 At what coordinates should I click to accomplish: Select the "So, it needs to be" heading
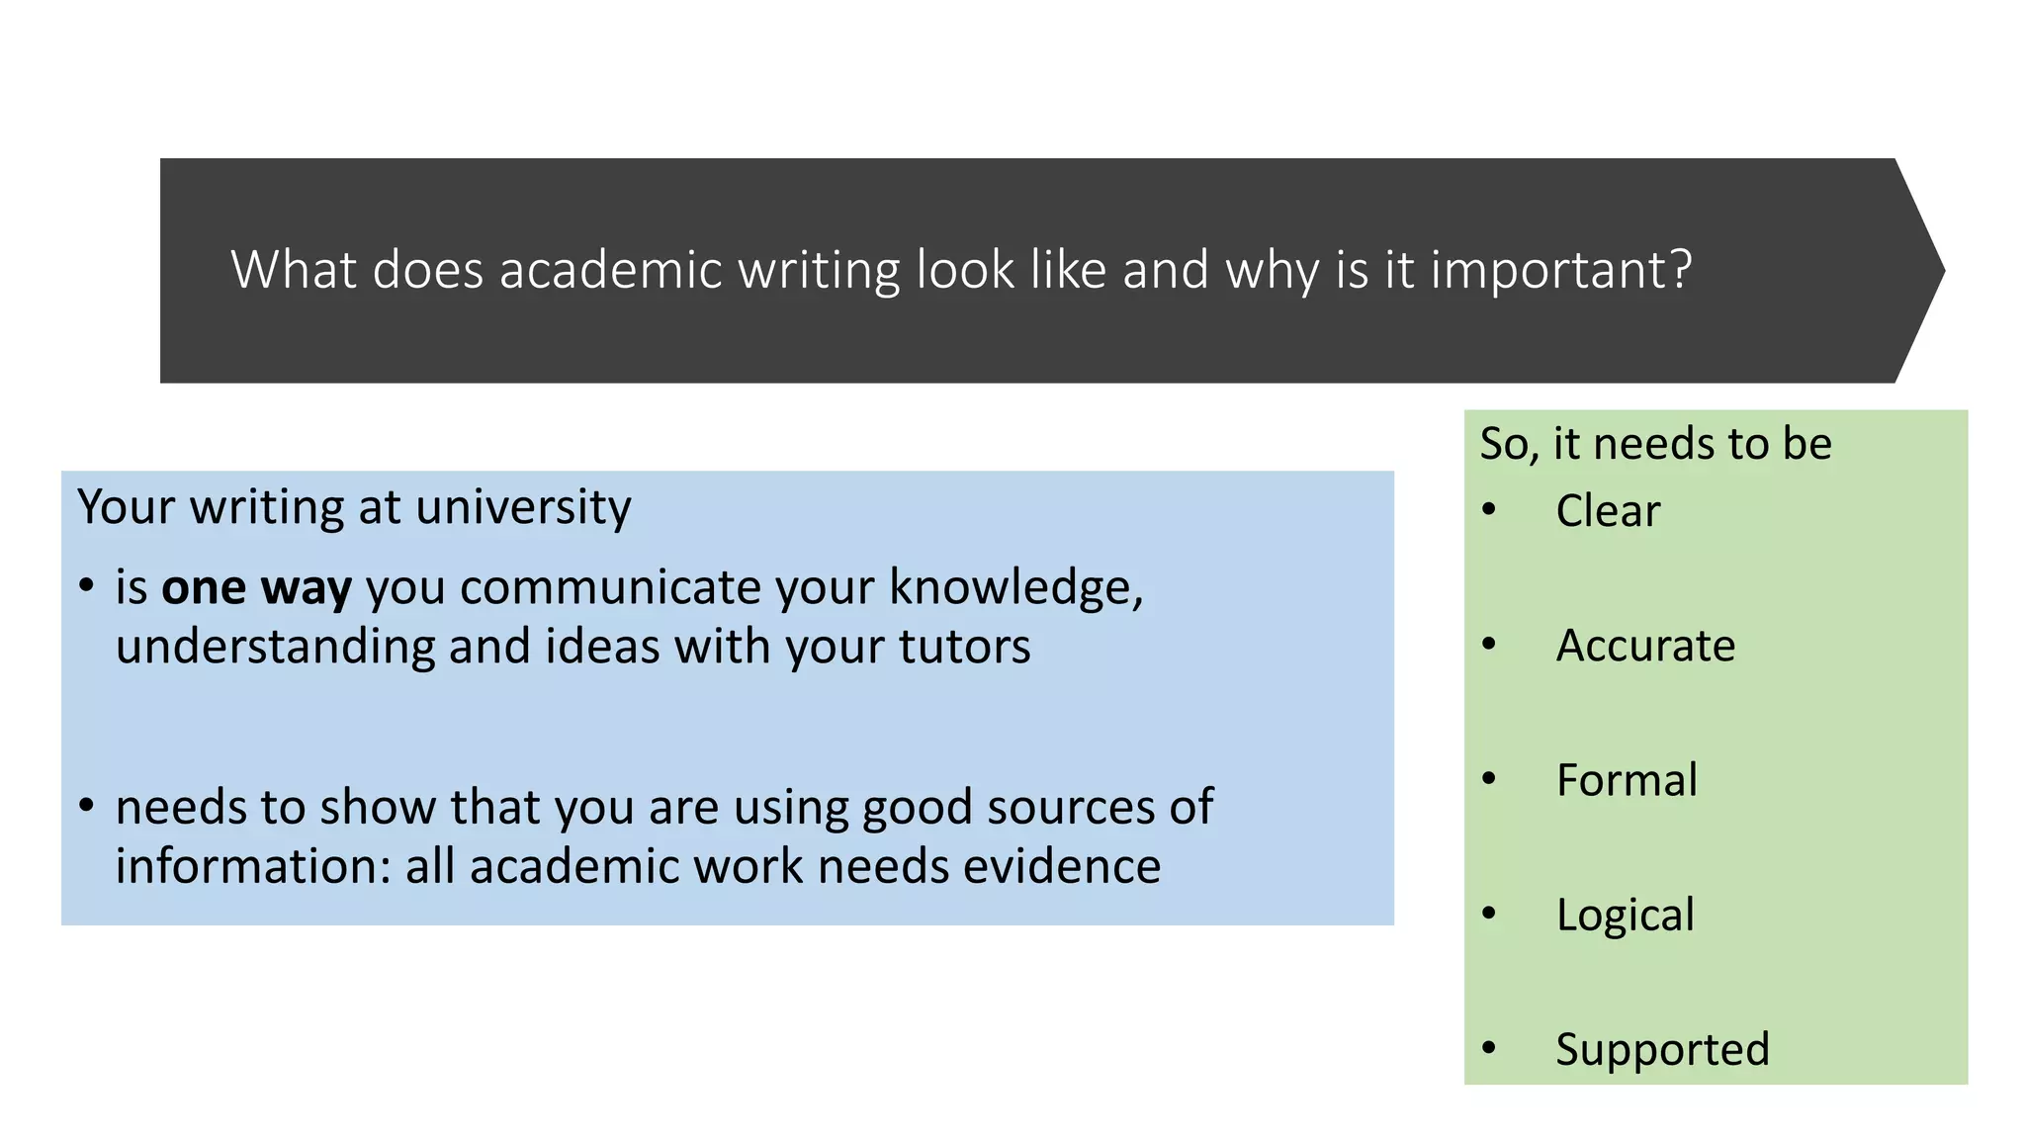pyautogui.click(x=1655, y=443)
